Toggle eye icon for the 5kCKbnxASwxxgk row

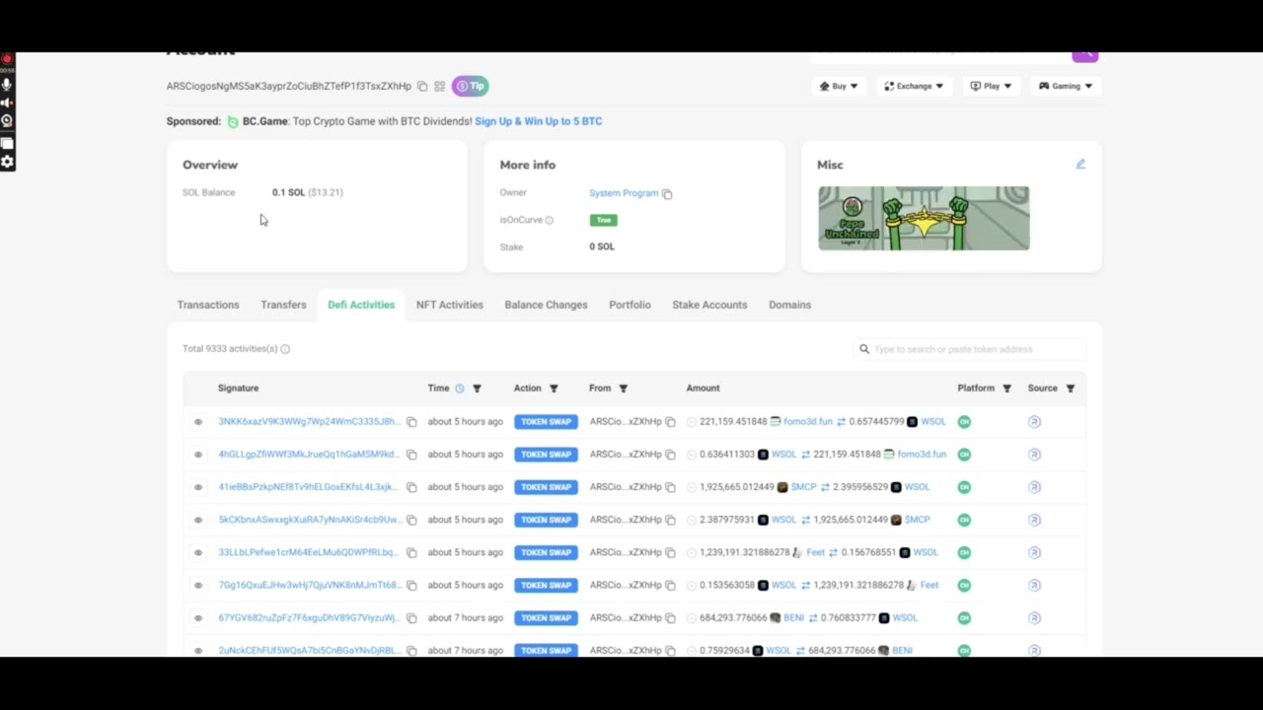click(198, 520)
